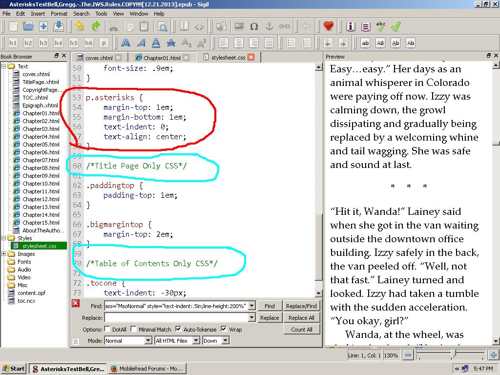500x375 pixels.
Task: Open Table of Contents editor icon
Action: pyautogui.click(x=366, y=26)
